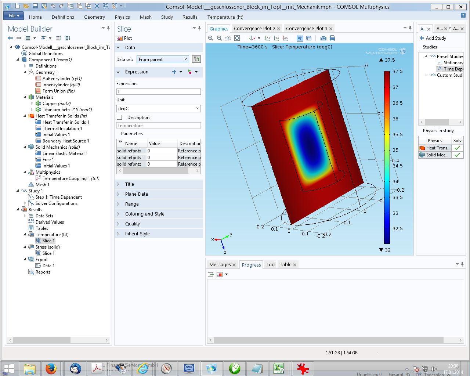Click the Undo arrow in quick access toolbar
Image resolution: width=470 pixels, height=376 pixels.
tap(53, 6)
